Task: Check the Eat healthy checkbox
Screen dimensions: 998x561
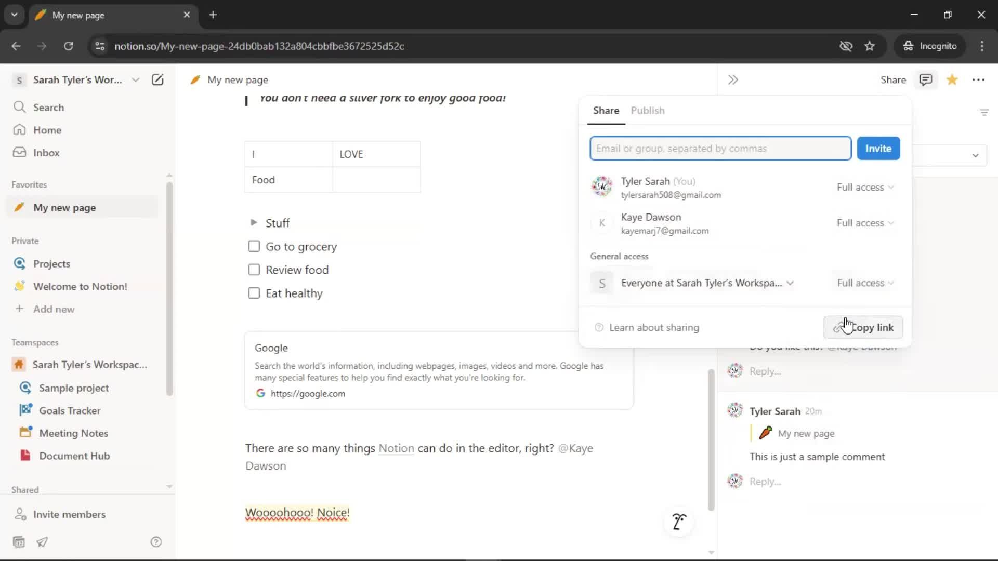Action: [254, 293]
